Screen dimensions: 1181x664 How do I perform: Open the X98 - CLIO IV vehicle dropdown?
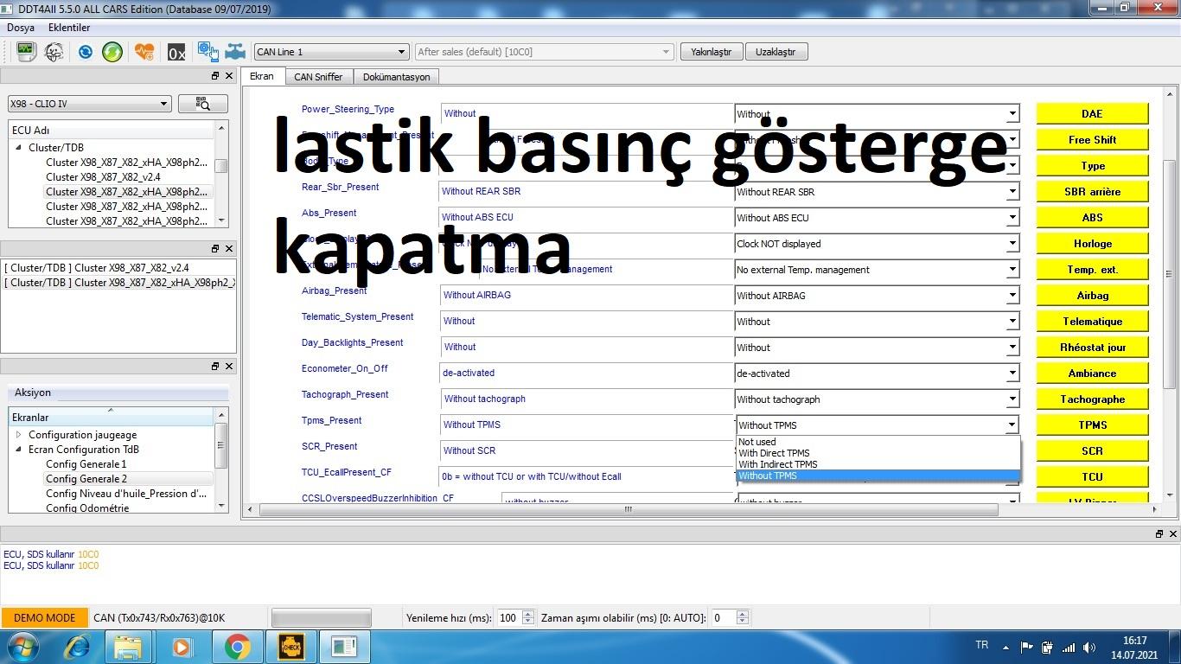click(88, 104)
